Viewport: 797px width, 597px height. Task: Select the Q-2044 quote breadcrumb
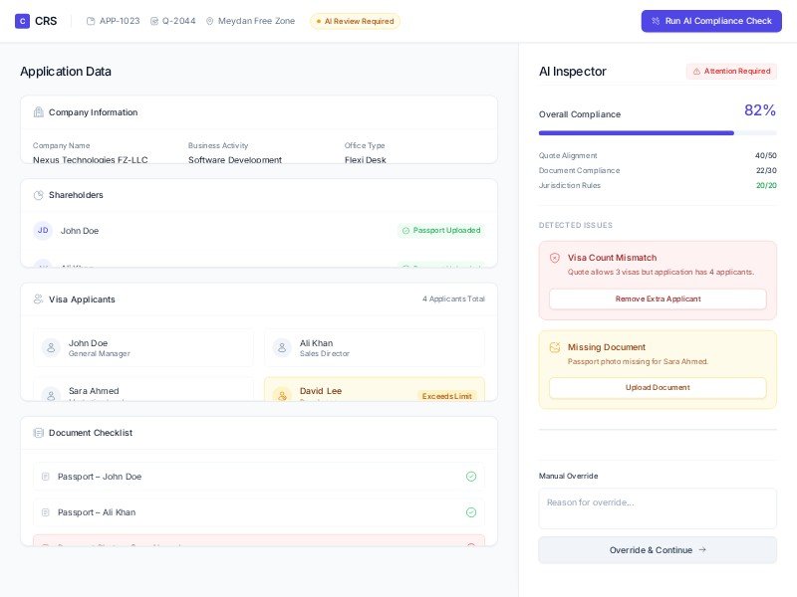(172, 21)
